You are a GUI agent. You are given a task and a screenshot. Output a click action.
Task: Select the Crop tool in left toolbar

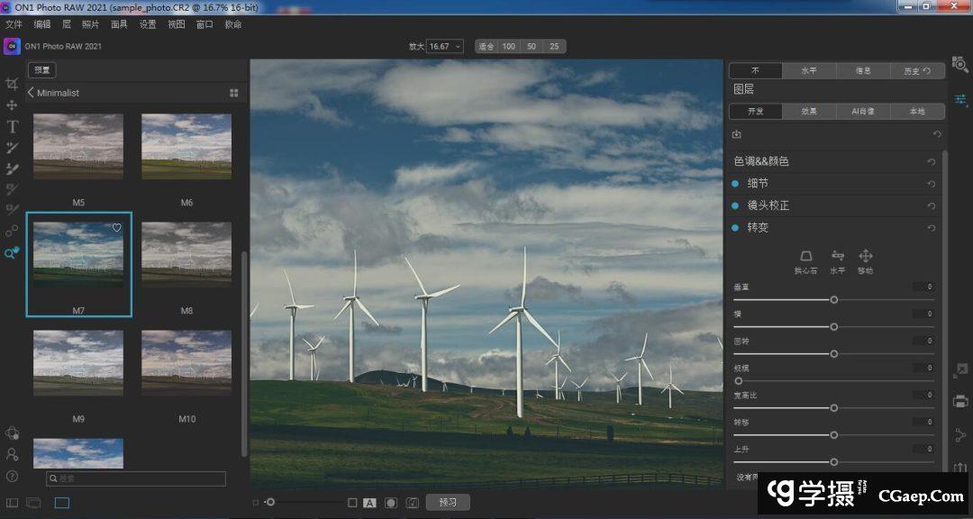[12, 84]
